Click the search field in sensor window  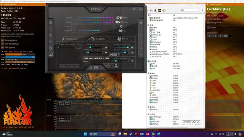(x=189, y=10)
